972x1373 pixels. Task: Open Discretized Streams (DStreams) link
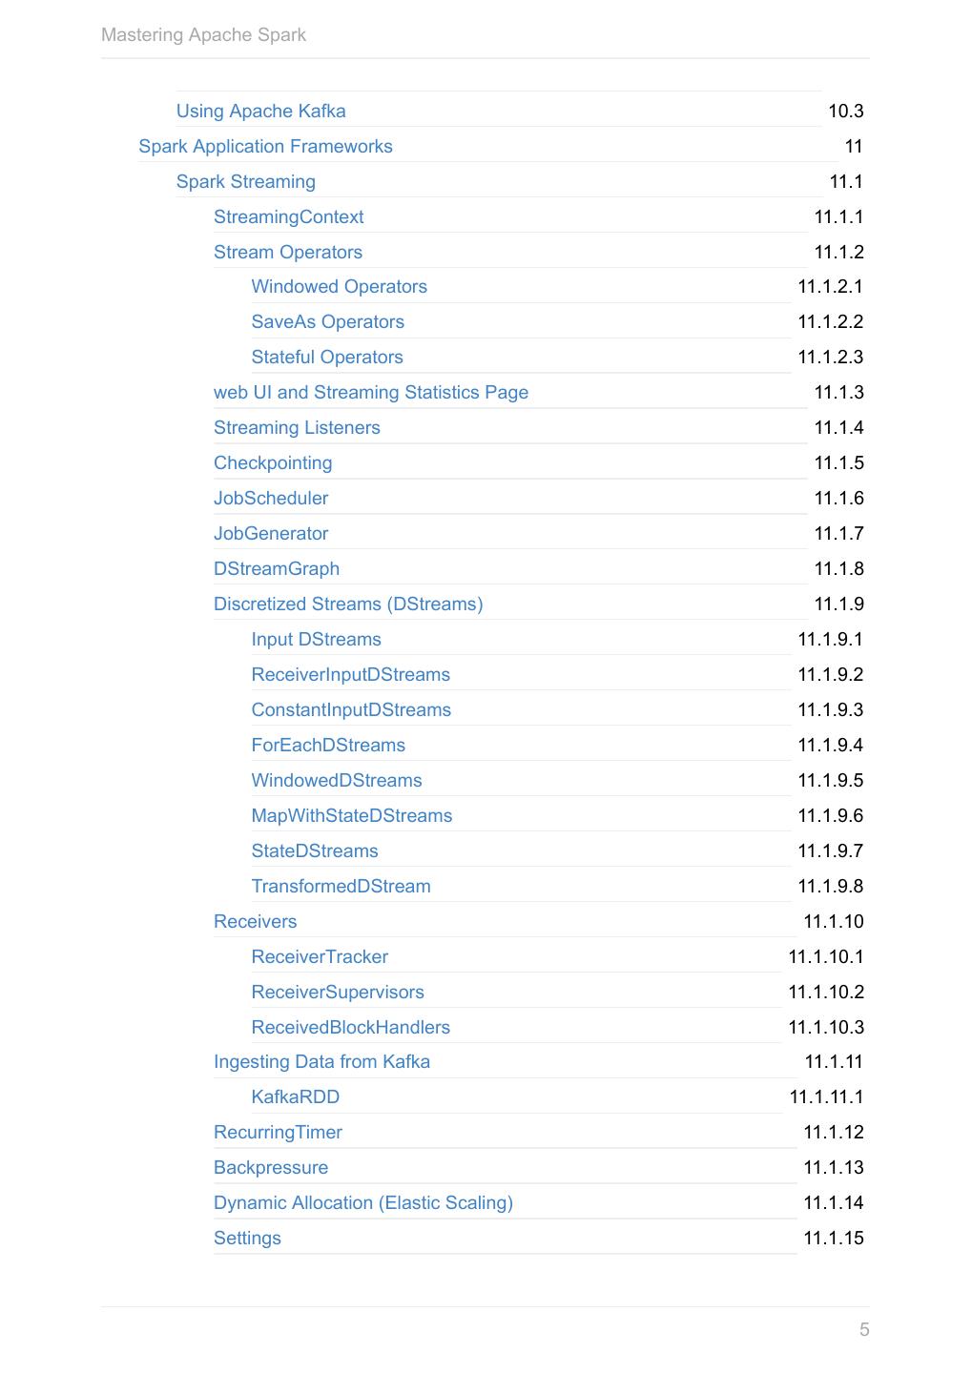(x=348, y=604)
